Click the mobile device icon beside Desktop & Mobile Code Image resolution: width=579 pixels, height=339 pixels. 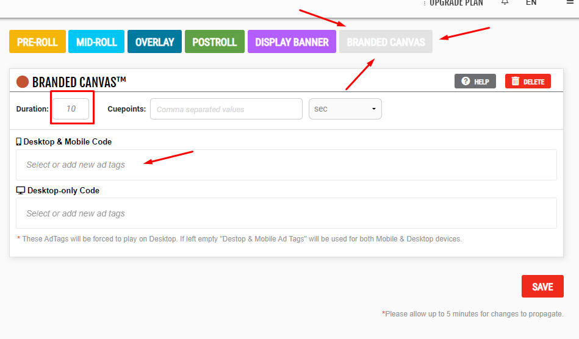click(19, 141)
